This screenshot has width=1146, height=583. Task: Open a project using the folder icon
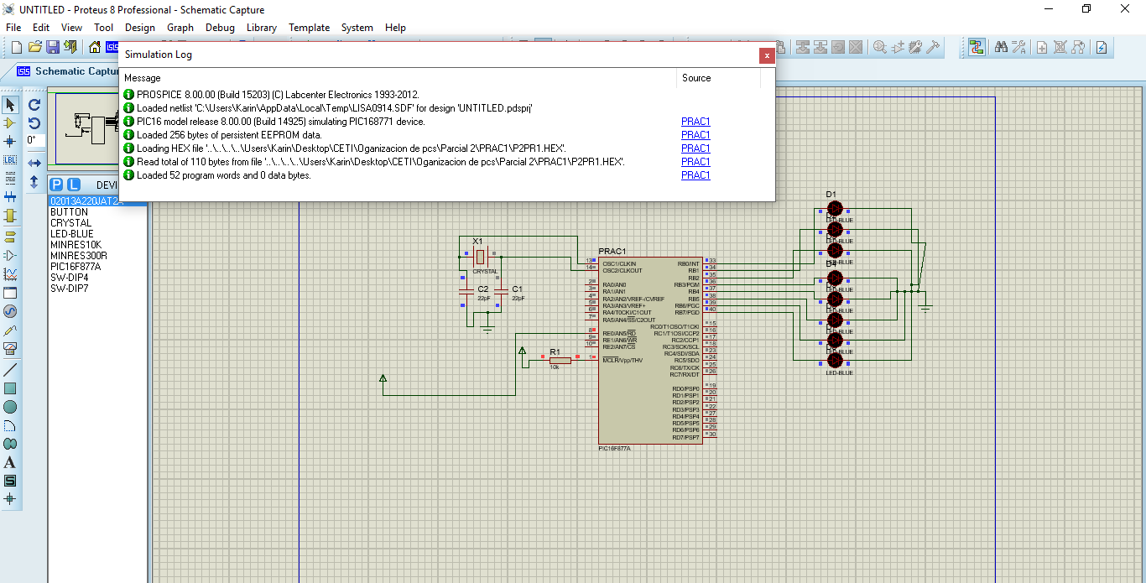coord(35,47)
